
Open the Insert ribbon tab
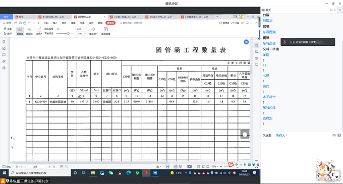tap(55, 23)
